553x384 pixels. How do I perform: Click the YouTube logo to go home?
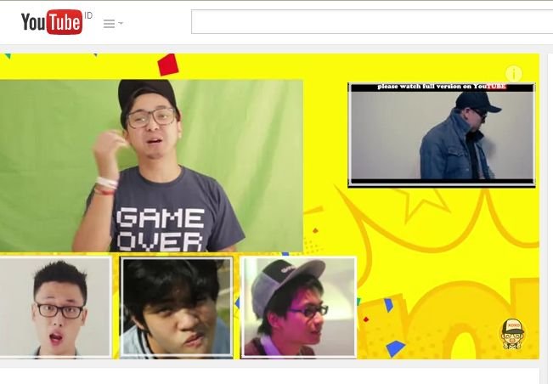[51, 22]
